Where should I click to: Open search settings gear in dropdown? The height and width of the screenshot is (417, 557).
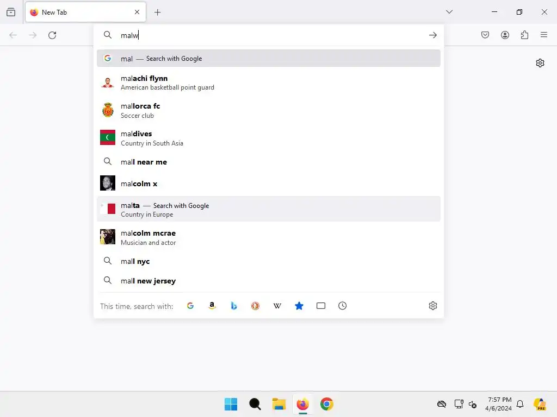tap(432, 306)
